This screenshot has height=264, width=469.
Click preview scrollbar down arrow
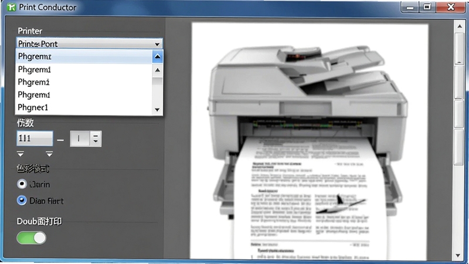click(x=458, y=255)
